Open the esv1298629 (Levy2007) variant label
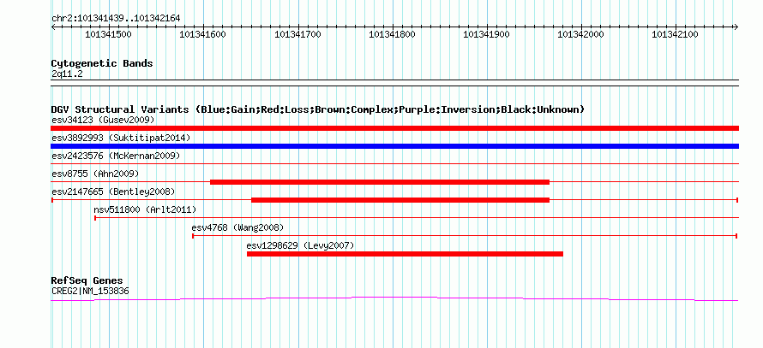 tap(300, 245)
